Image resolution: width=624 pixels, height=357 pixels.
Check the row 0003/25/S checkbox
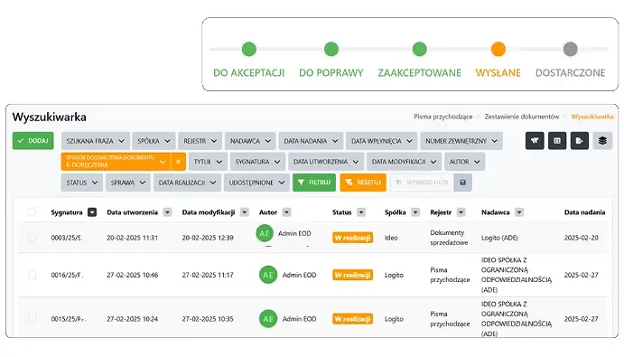point(33,238)
